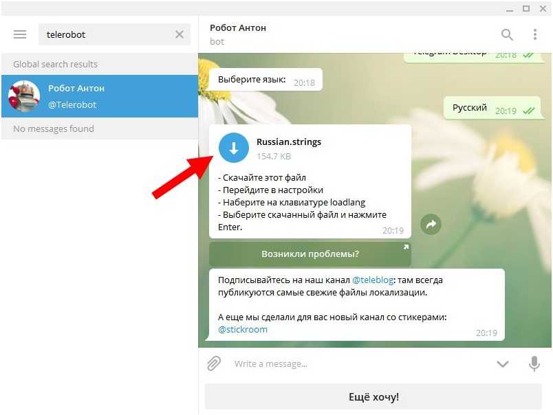Select Робот Антон search result

100,96
